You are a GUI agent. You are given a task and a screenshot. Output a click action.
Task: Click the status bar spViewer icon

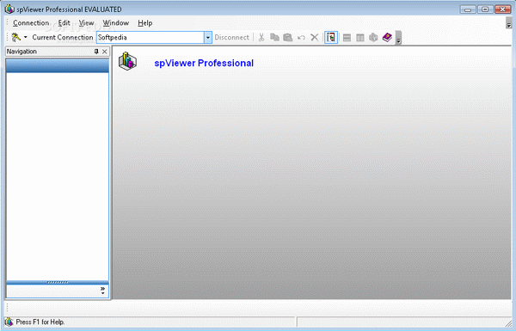tap(9, 322)
